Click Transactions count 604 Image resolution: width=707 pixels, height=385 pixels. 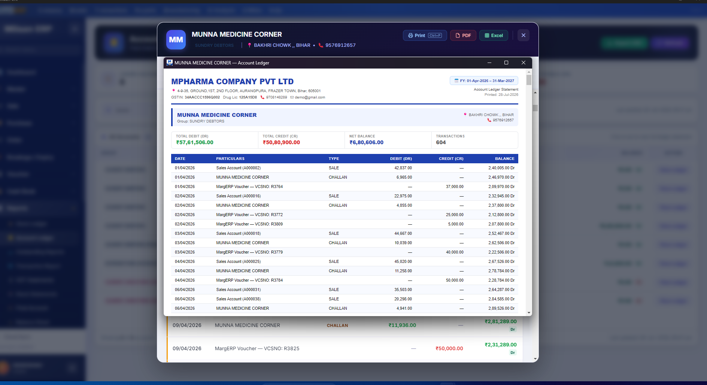[x=441, y=142]
